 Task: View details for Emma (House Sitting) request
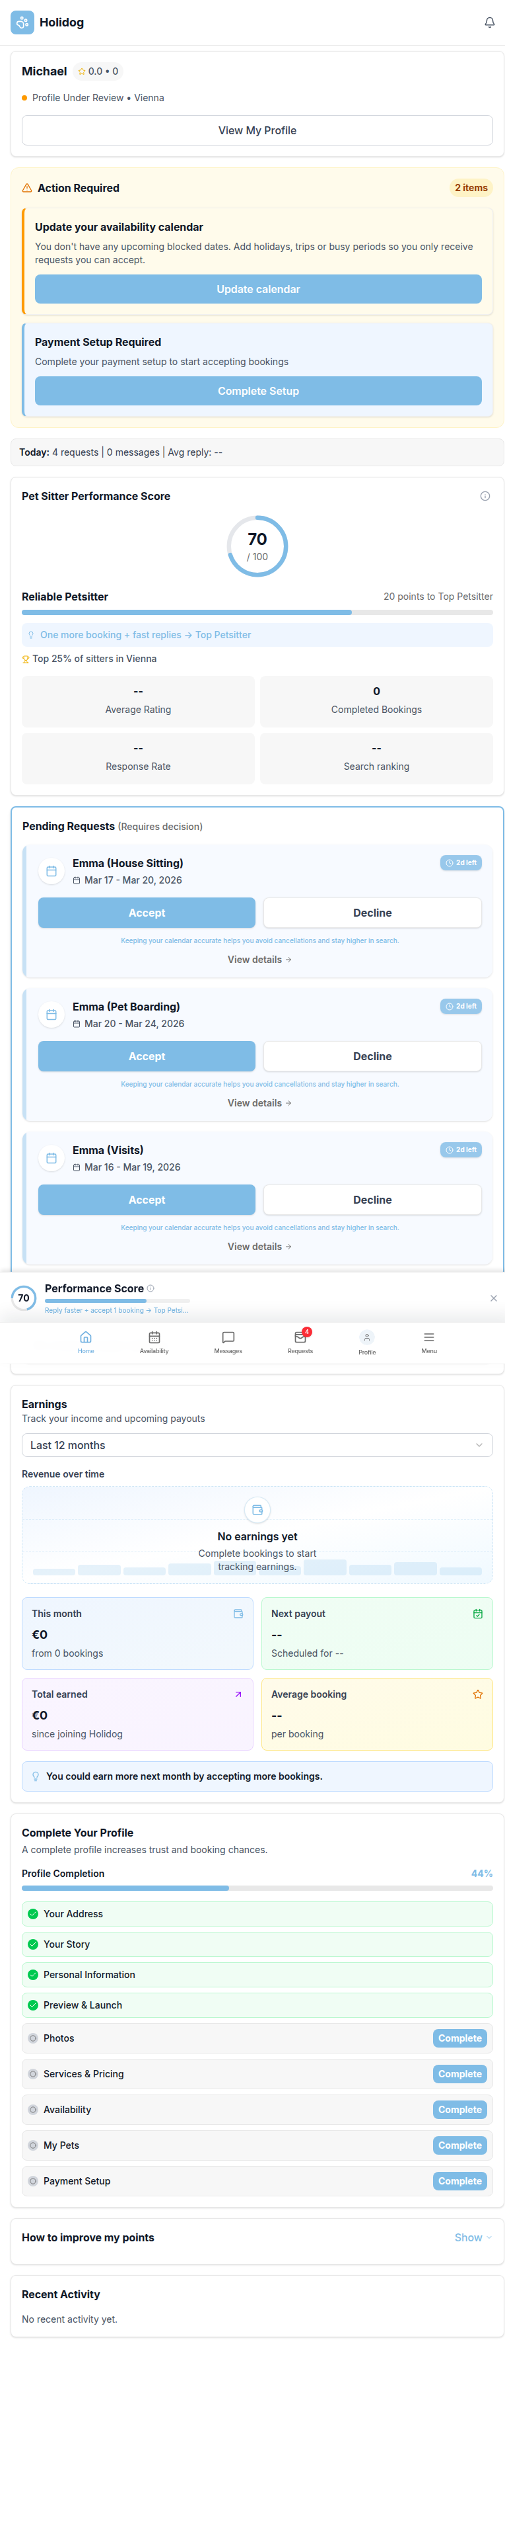259,960
